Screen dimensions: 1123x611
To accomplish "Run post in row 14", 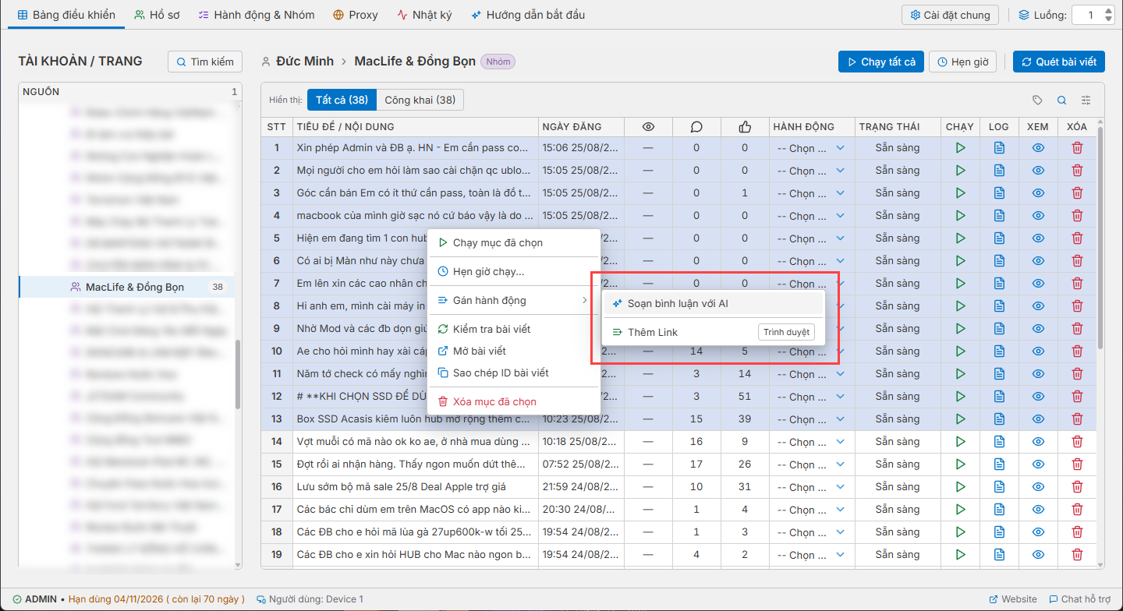I will click(960, 442).
